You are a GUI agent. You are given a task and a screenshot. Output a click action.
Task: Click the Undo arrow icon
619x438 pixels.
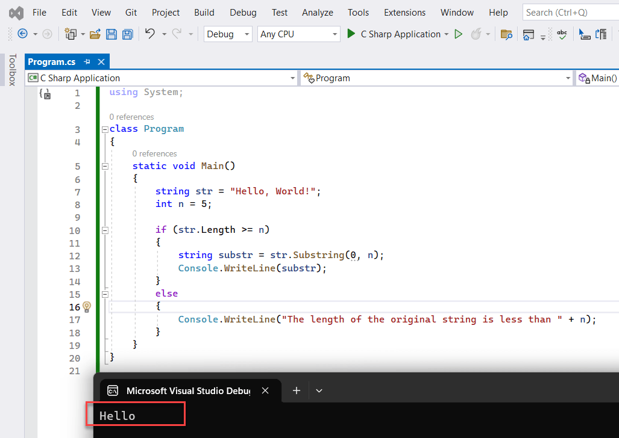[150, 34]
